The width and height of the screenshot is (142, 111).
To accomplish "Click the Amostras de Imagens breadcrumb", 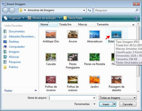I will click(x=41, y=10).
